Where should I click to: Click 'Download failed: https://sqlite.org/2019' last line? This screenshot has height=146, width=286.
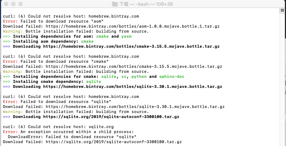point(92,142)
